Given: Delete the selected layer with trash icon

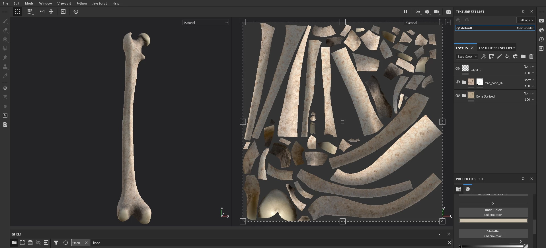Looking at the screenshot, I should click(531, 56).
